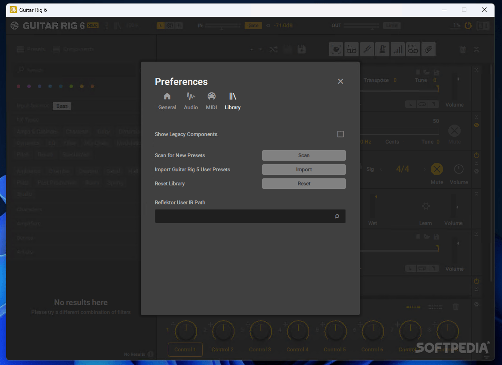This screenshot has height=365, width=502.
Task: Open the Audio preferences tab
Action: [191, 101]
